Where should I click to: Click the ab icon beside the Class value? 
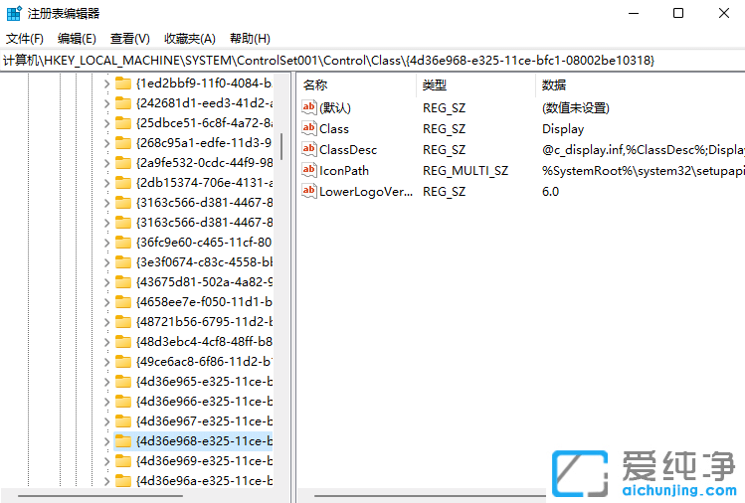click(x=308, y=128)
